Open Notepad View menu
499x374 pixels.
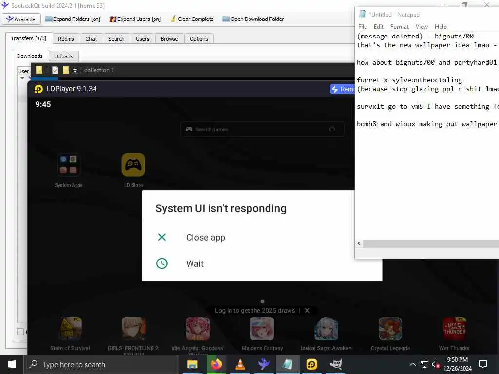(x=422, y=27)
